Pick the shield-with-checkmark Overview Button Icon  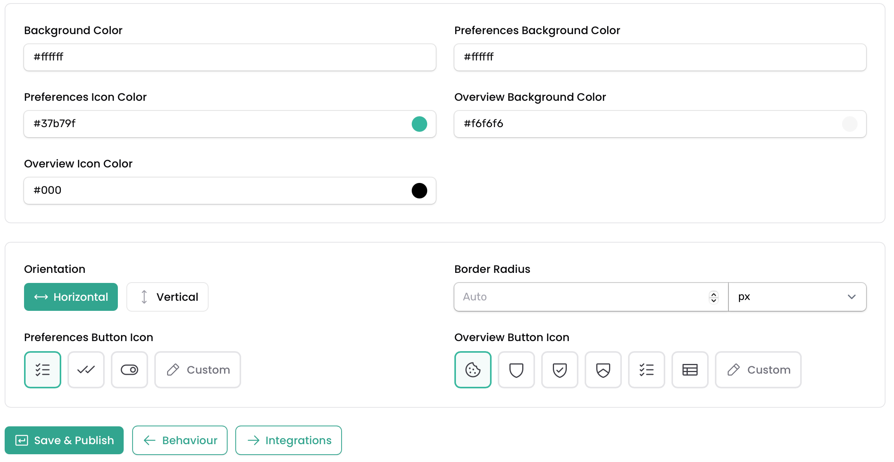pos(560,370)
